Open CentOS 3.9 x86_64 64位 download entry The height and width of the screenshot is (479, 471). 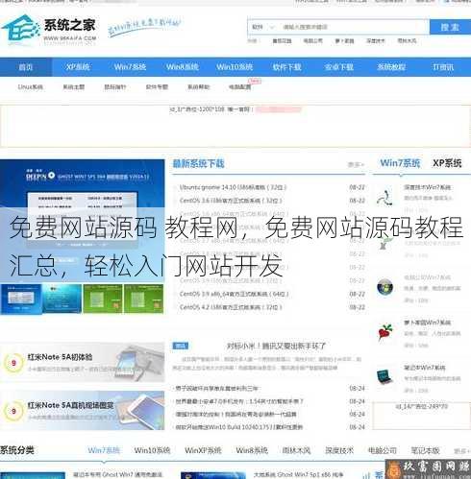(x=235, y=294)
